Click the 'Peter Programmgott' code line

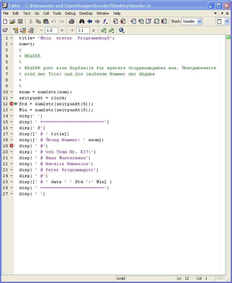[x=59, y=170]
